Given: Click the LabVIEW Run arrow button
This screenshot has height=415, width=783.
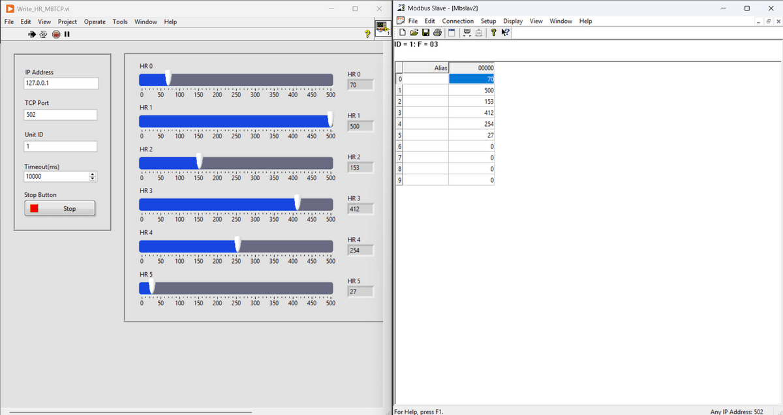Looking at the screenshot, I should point(31,34).
